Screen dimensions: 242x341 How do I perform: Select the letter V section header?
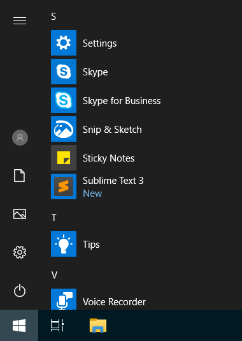[x=54, y=275]
